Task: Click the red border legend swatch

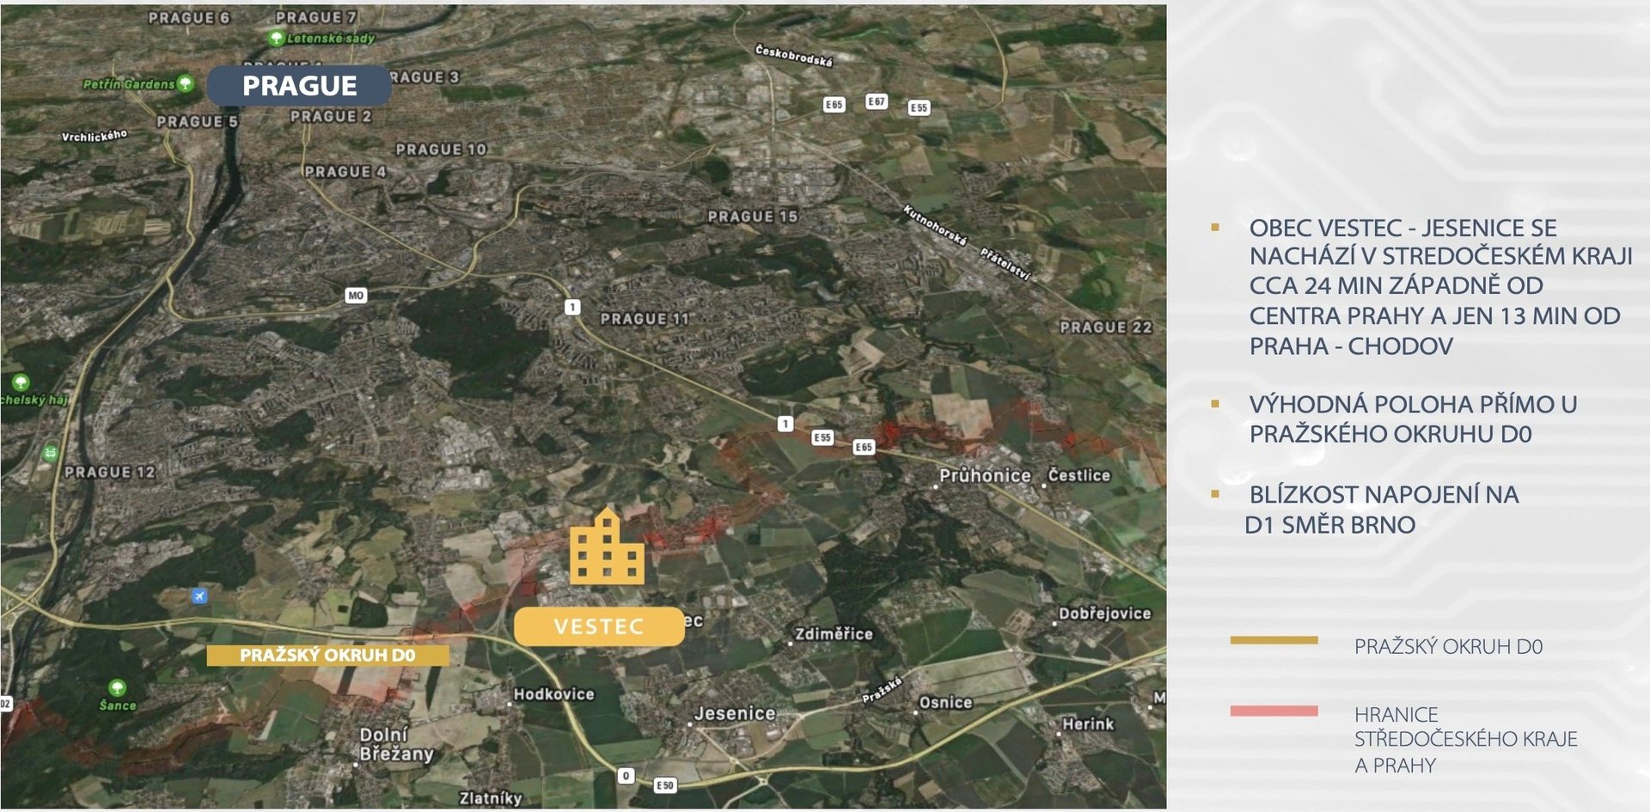Action: coord(1274,711)
